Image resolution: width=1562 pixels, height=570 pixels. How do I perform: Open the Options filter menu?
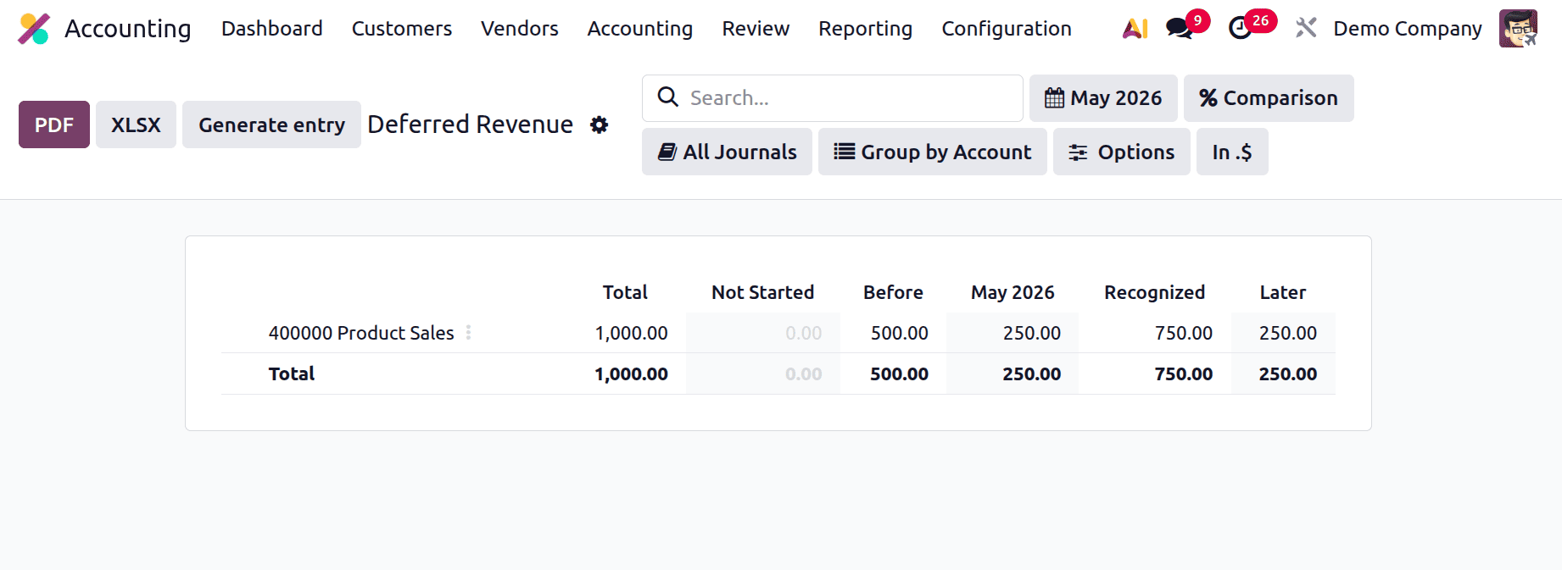pos(1121,152)
